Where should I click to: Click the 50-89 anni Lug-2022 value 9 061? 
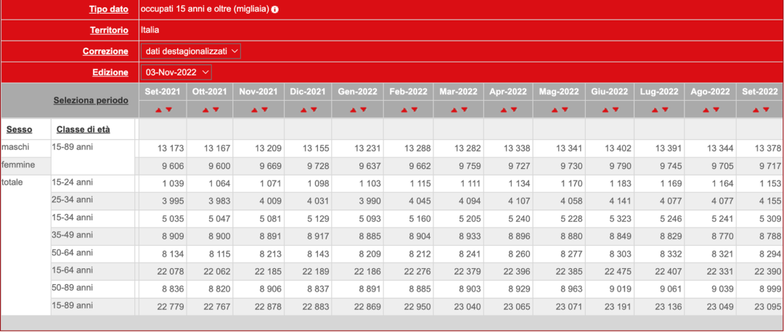(670, 289)
